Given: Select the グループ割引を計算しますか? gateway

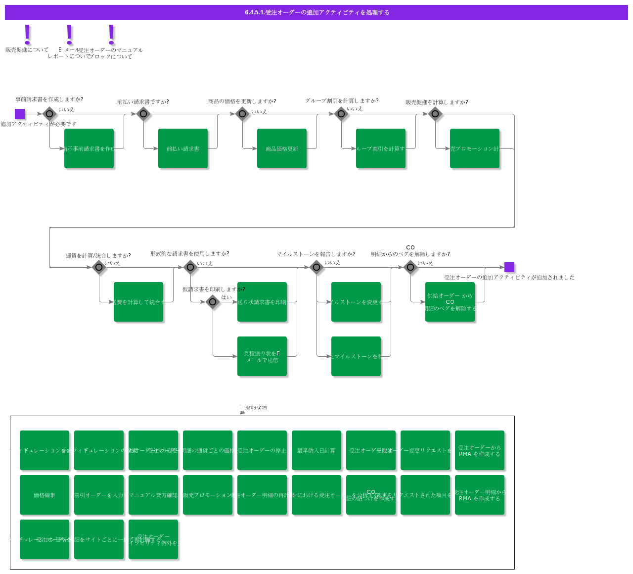Looking at the screenshot, I should pos(341,114).
